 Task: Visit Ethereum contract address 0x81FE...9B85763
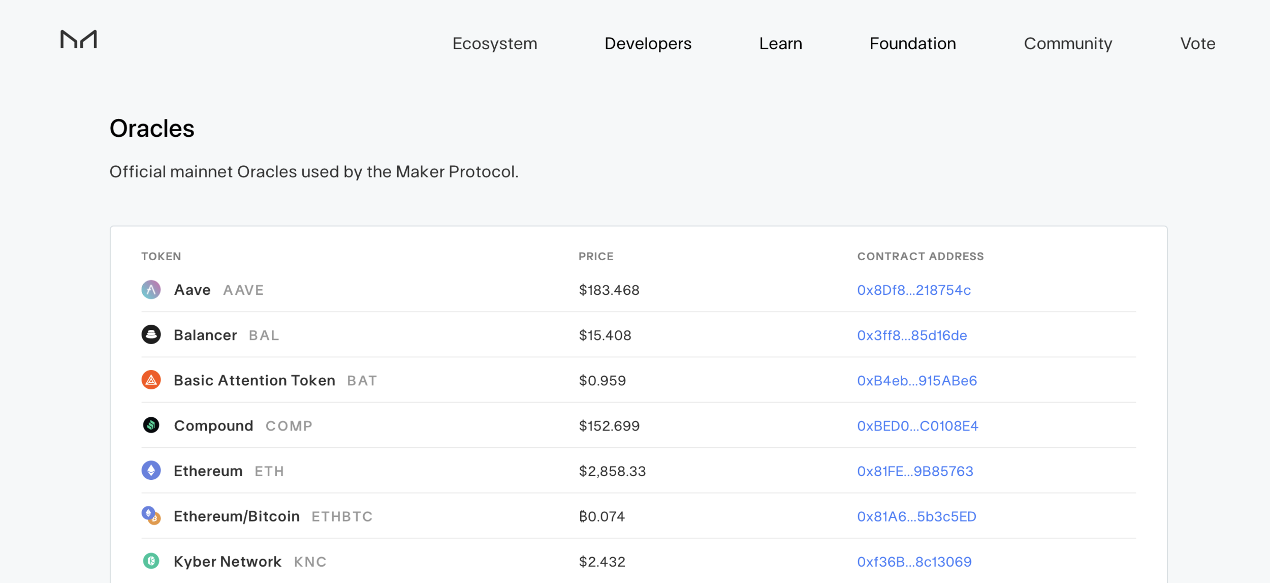click(x=915, y=471)
